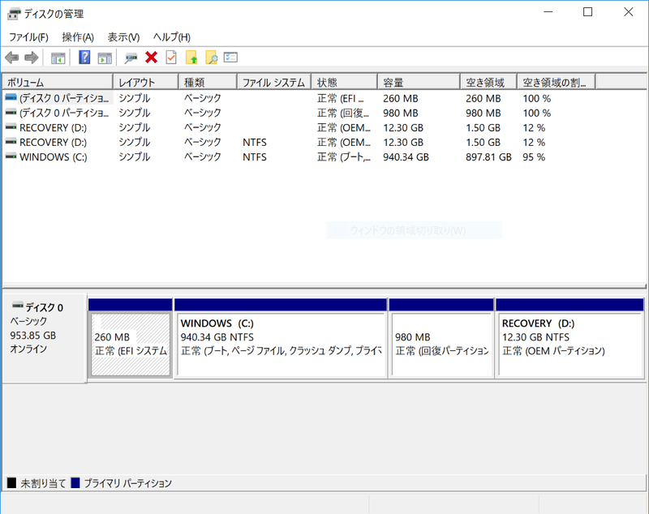Image resolution: width=649 pixels, height=514 pixels.
Task: Click the 1.50 GB free cell in NTFS RECOVERY row
Action: (x=483, y=142)
